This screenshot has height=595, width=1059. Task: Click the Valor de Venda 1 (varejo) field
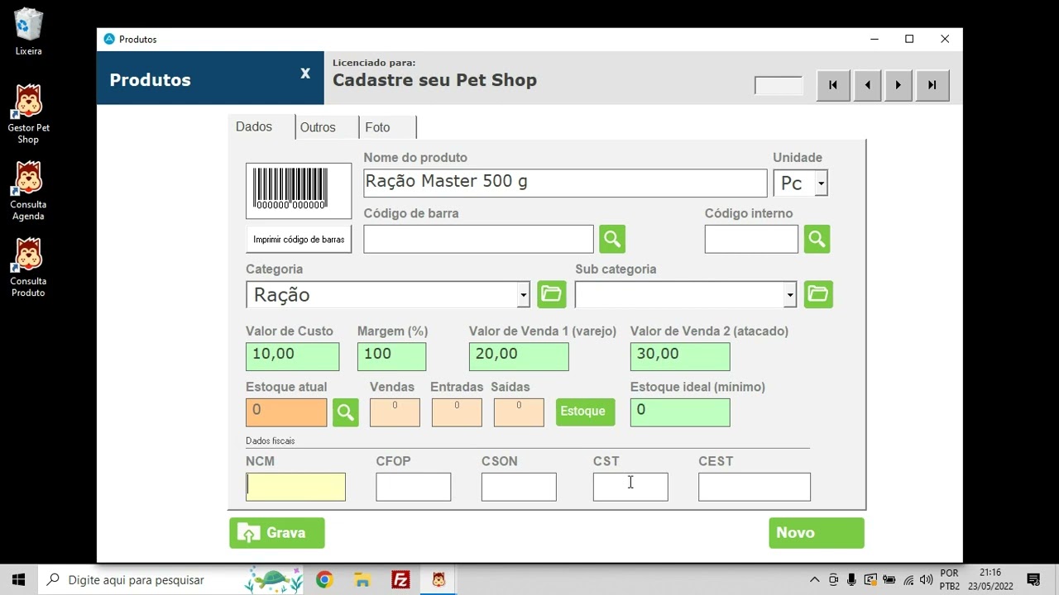[519, 356]
